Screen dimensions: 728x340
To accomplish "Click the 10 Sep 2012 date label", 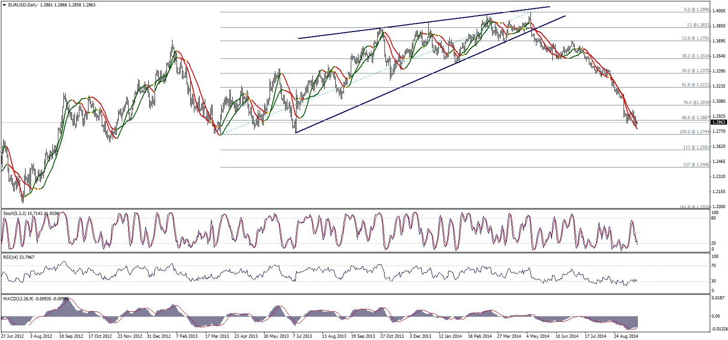I will click(x=71, y=336).
